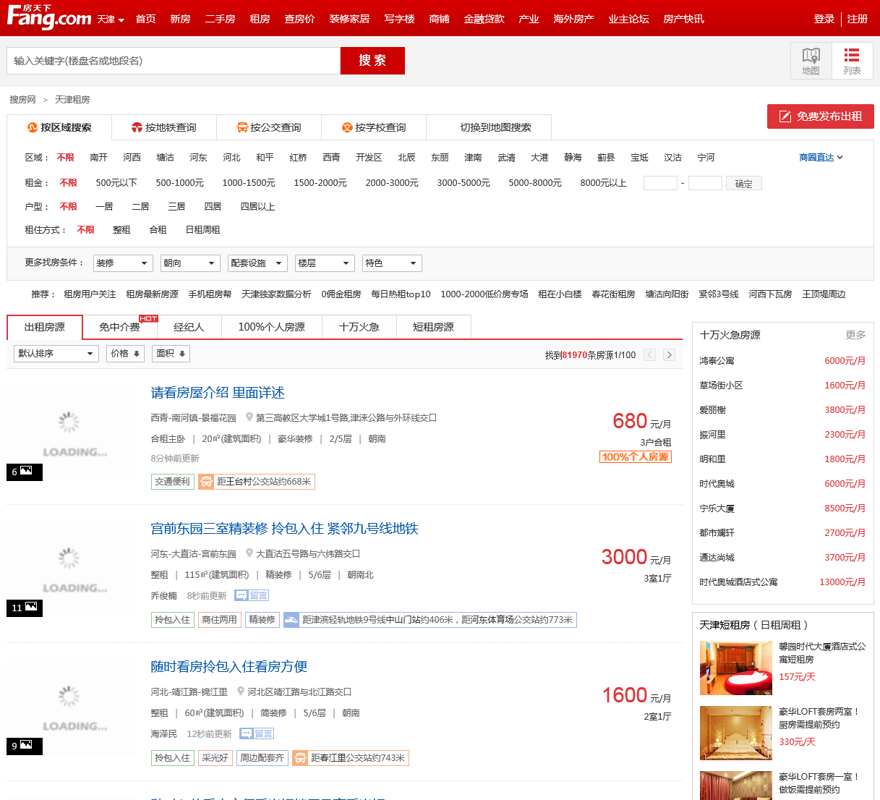Click metro icon near 津滨轻轨地铁9号线 distance

coord(291,620)
